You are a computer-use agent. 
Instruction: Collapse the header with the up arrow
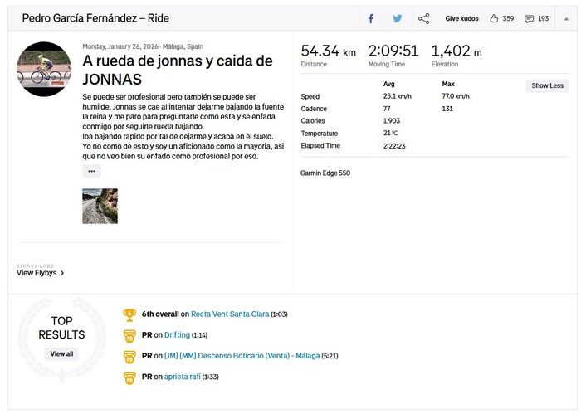[566, 18]
